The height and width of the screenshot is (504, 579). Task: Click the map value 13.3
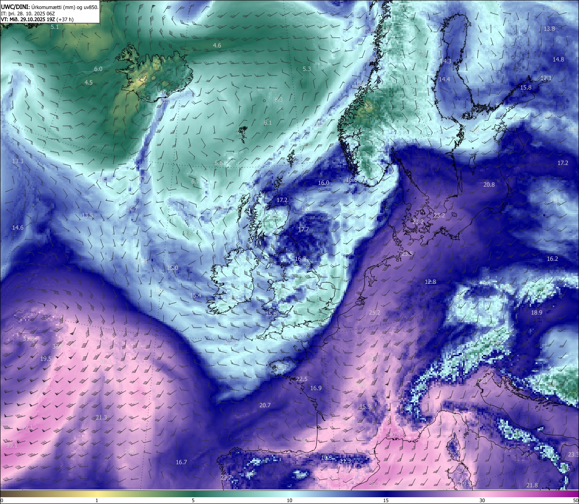pos(18,161)
